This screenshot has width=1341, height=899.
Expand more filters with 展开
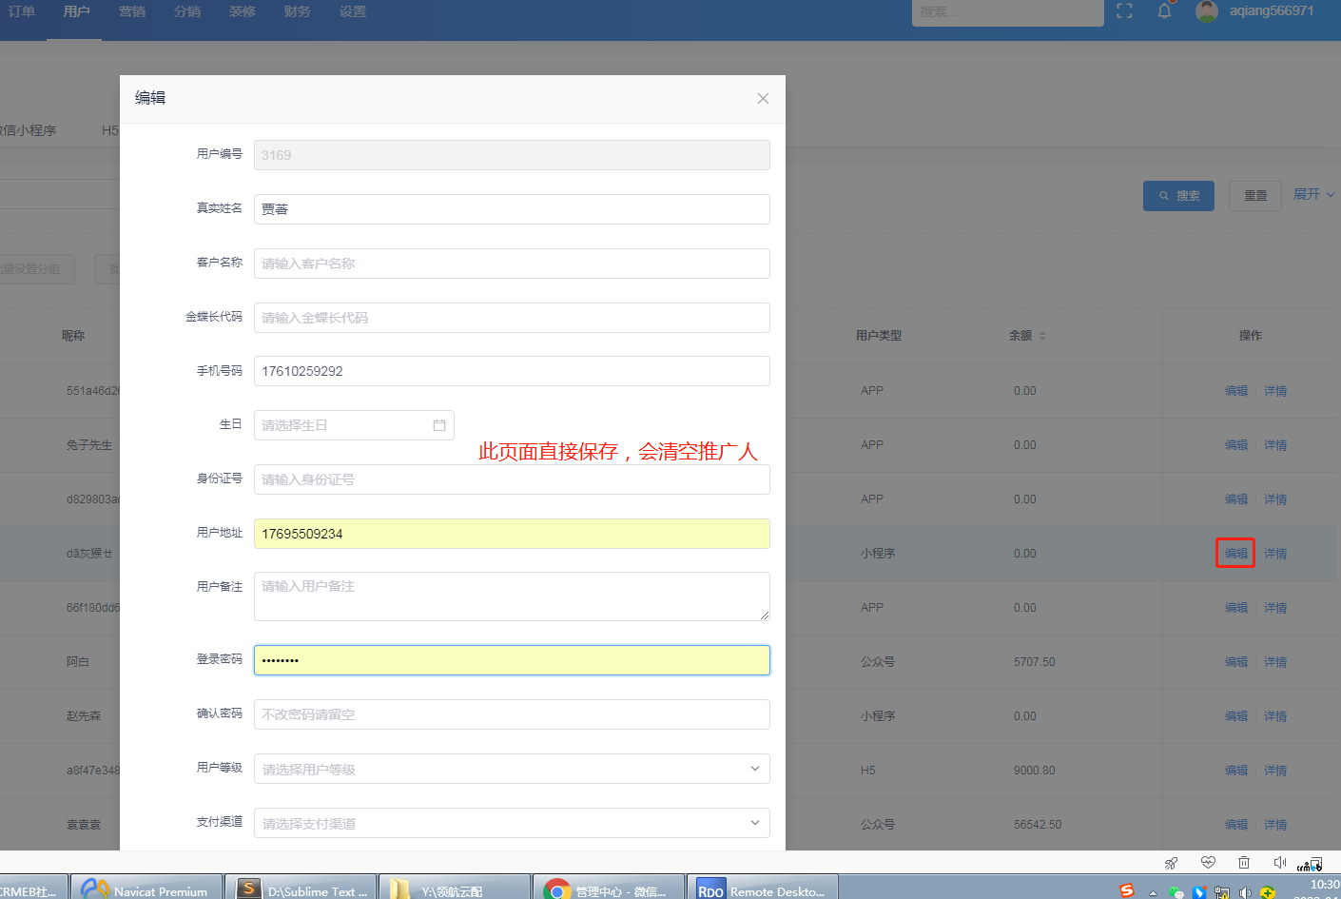[1313, 194]
